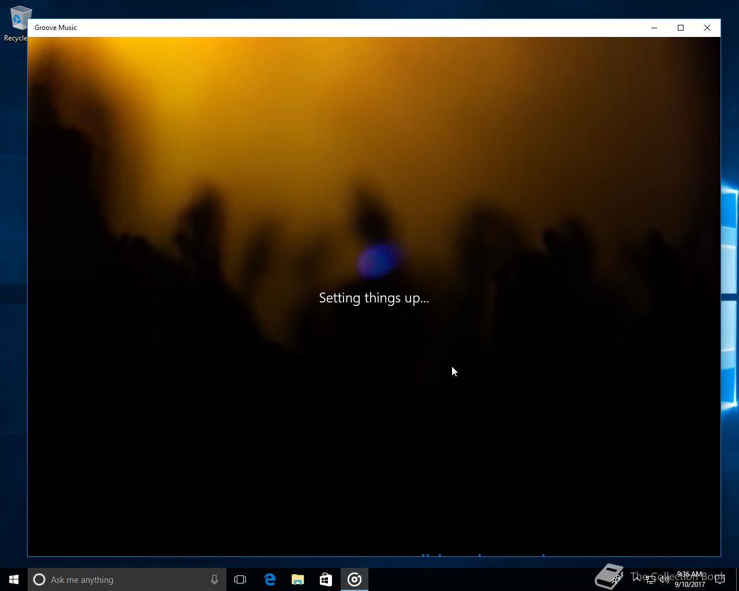Open the People icon in the tray

pos(617,579)
